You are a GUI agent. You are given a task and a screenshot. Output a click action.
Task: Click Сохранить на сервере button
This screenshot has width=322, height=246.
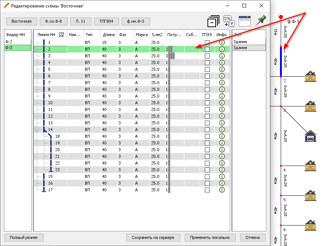153,237
